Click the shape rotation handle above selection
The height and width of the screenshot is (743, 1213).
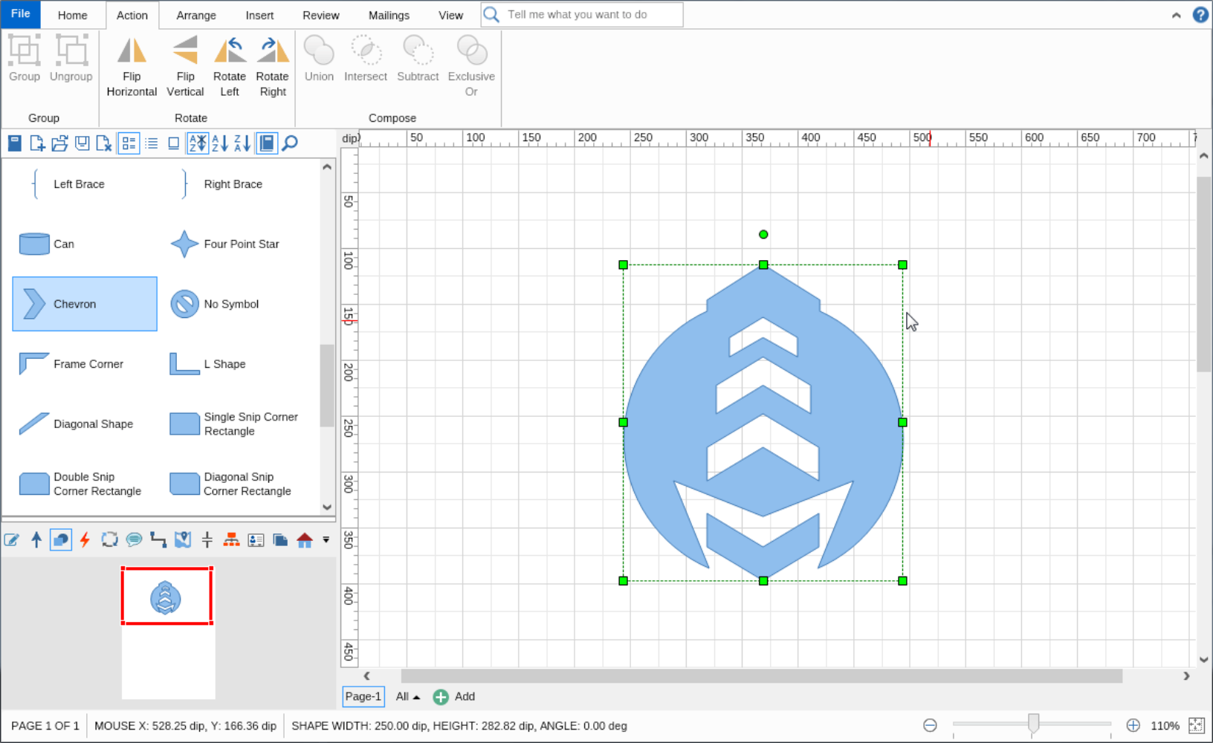click(x=763, y=234)
